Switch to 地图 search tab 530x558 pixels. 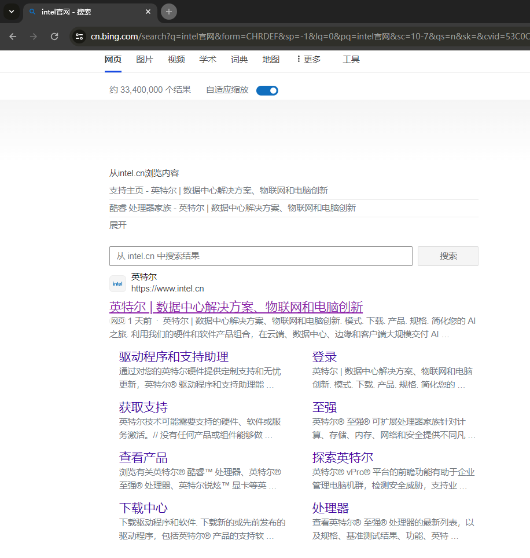point(271,60)
